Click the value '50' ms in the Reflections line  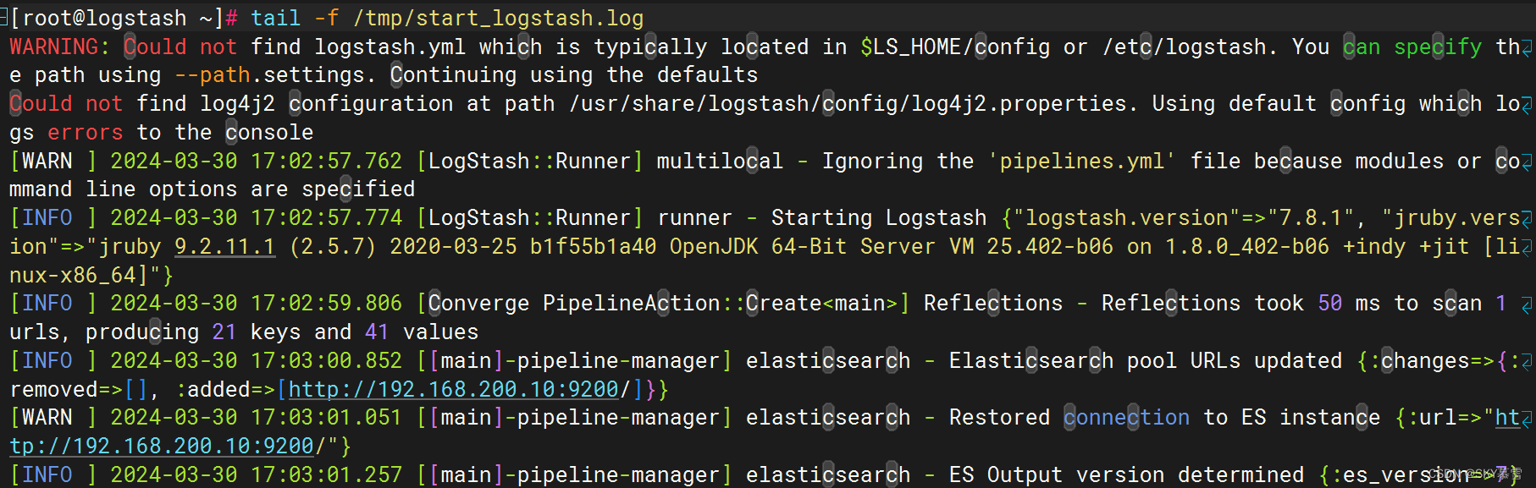tap(1330, 303)
